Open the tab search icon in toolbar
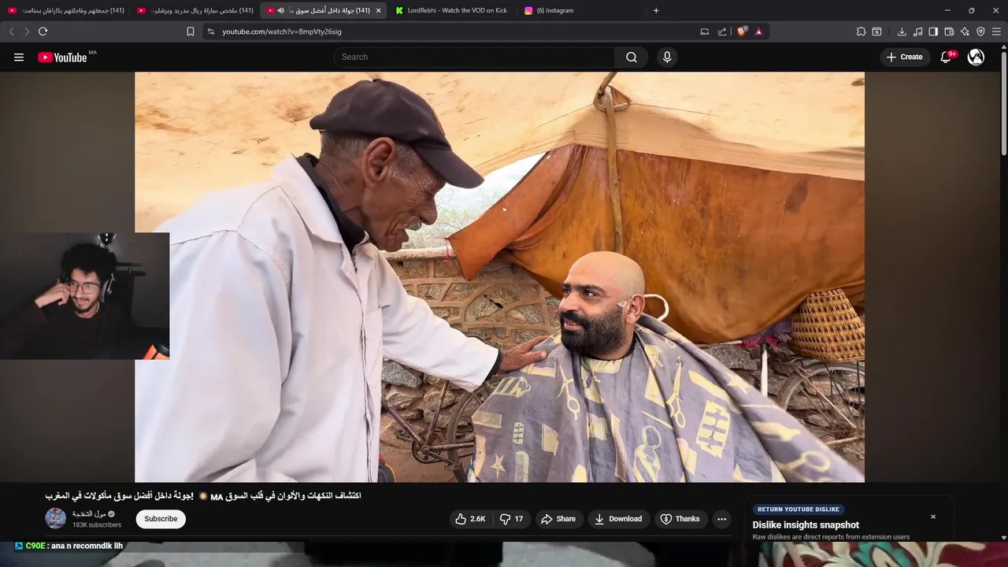 point(876,31)
